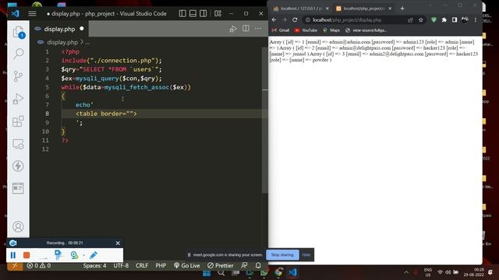Change file encoding UTF-8

click(x=121, y=265)
